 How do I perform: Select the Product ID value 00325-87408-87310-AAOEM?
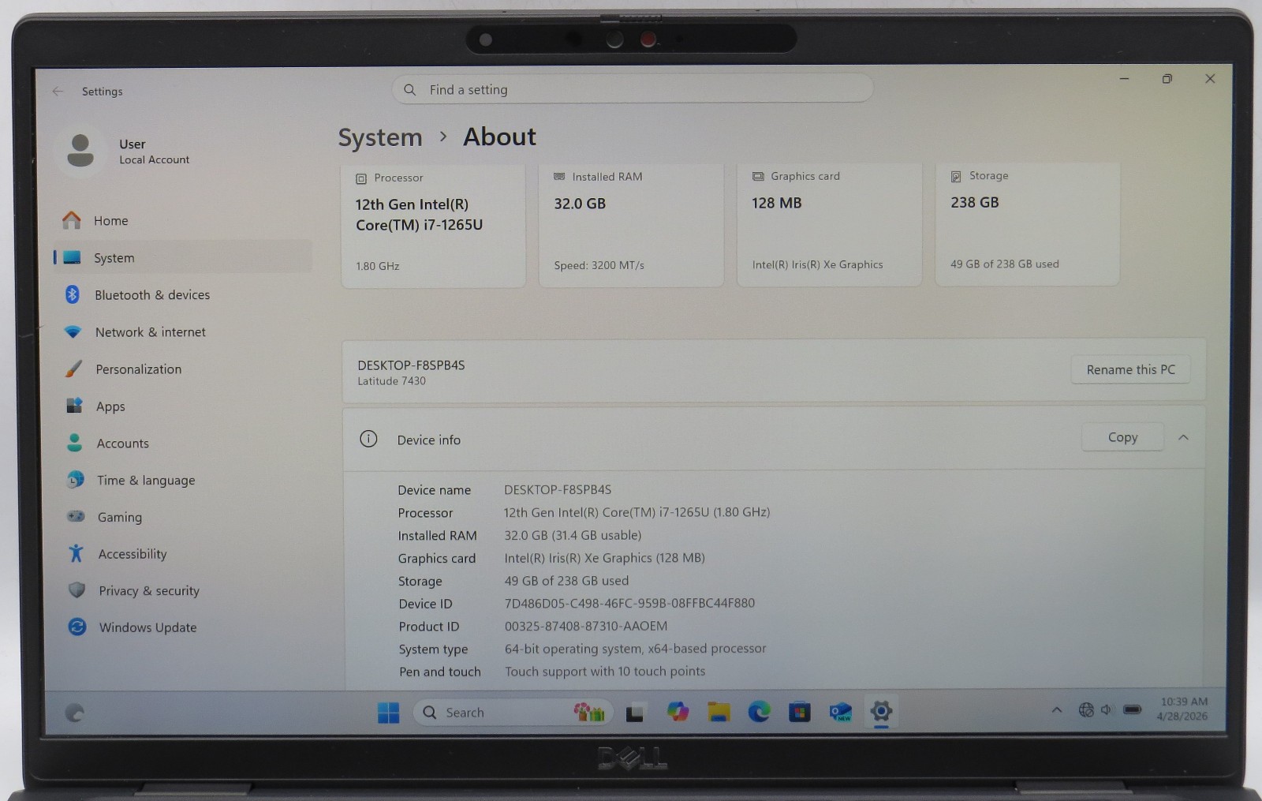586,626
